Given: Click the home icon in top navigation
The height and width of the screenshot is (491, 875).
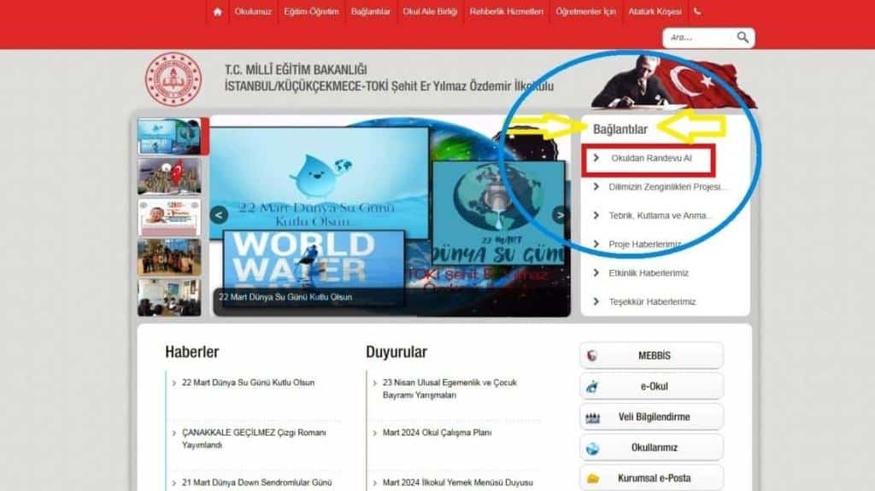Looking at the screenshot, I should [x=218, y=12].
